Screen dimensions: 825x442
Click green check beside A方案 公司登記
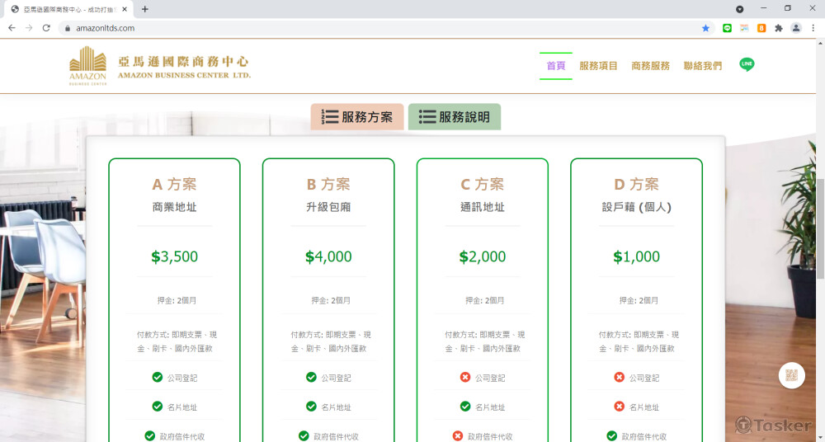157,378
